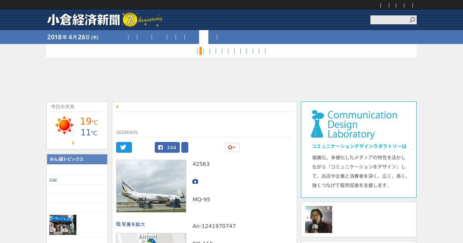Click the Facebook 344 likes button
The image size is (463, 243).
tap(167, 147)
